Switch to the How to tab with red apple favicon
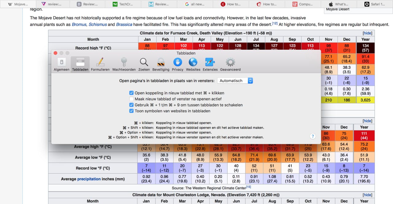Screen dimensions: 393x204 267,4
